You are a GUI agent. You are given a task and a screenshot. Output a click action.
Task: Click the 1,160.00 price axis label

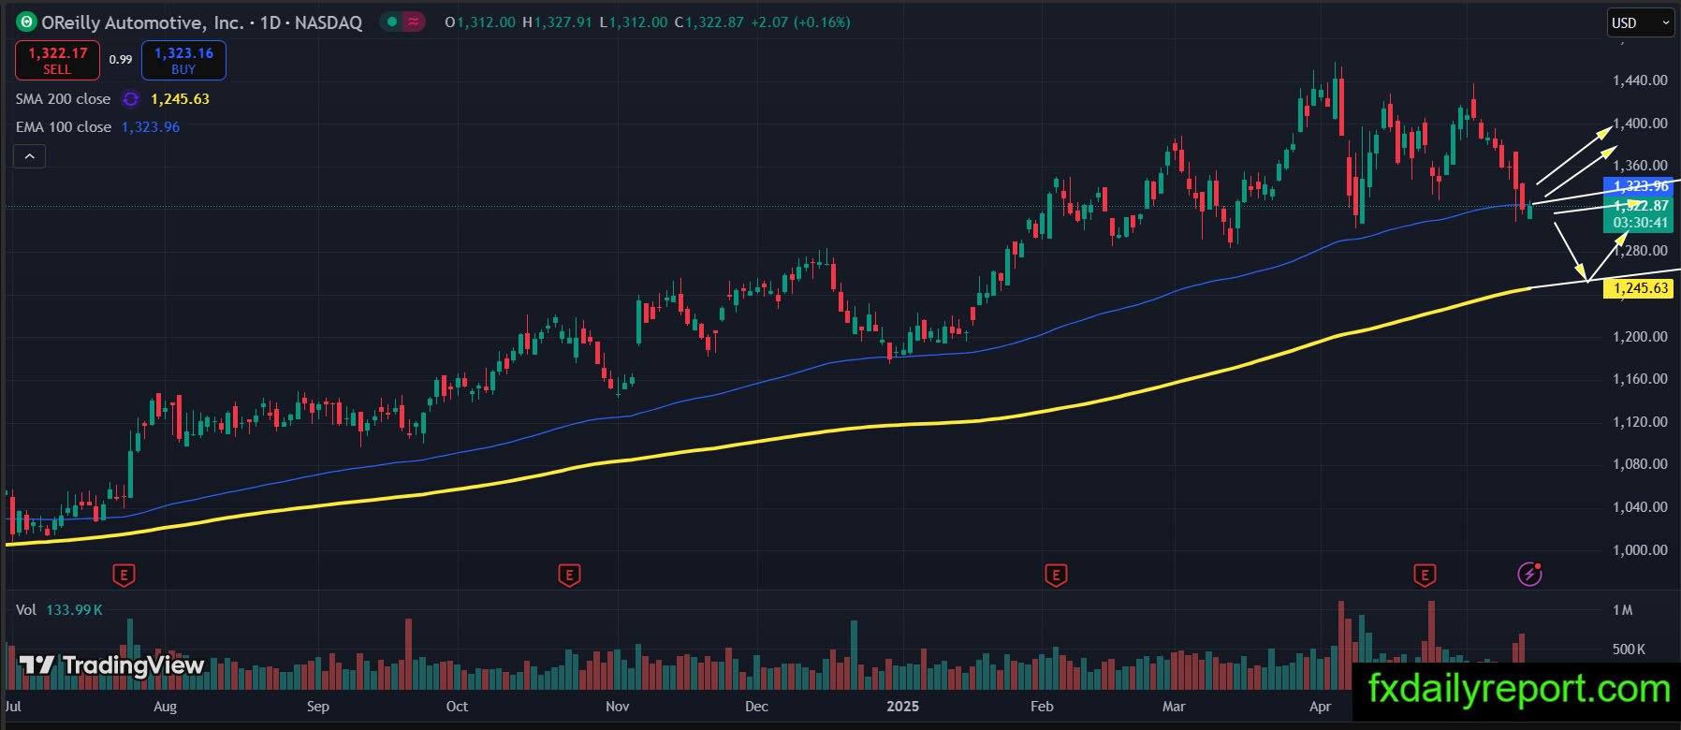1640,379
